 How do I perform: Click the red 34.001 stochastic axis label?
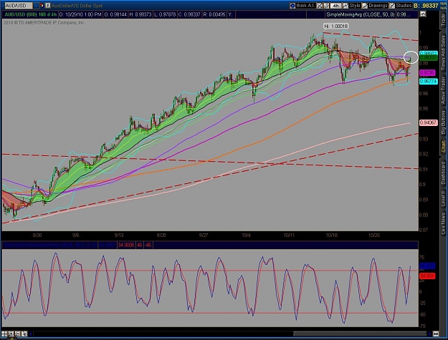click(427, 276)
